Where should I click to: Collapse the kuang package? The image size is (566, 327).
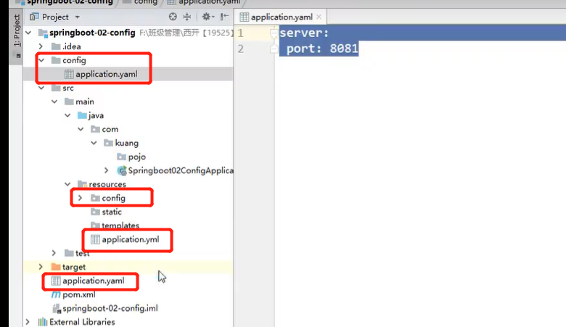point(94,143)
